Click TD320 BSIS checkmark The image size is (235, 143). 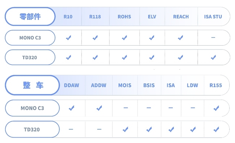149,129
